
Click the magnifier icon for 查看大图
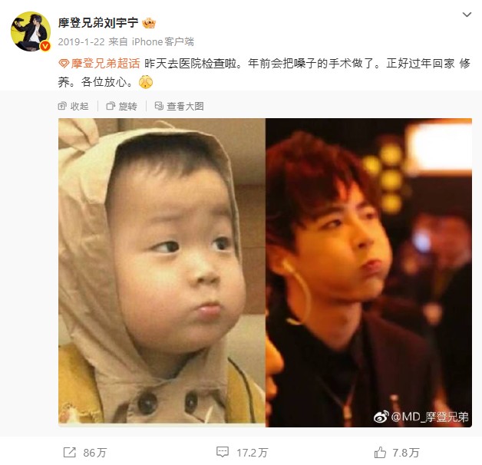159,106
